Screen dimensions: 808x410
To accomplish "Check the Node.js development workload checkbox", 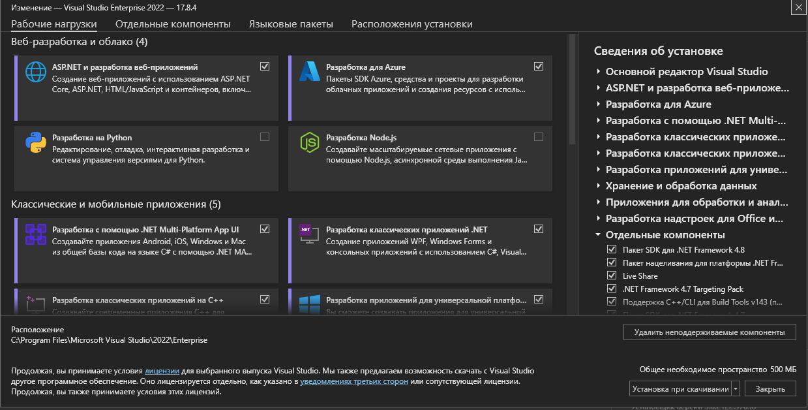I will pos(538,137).
